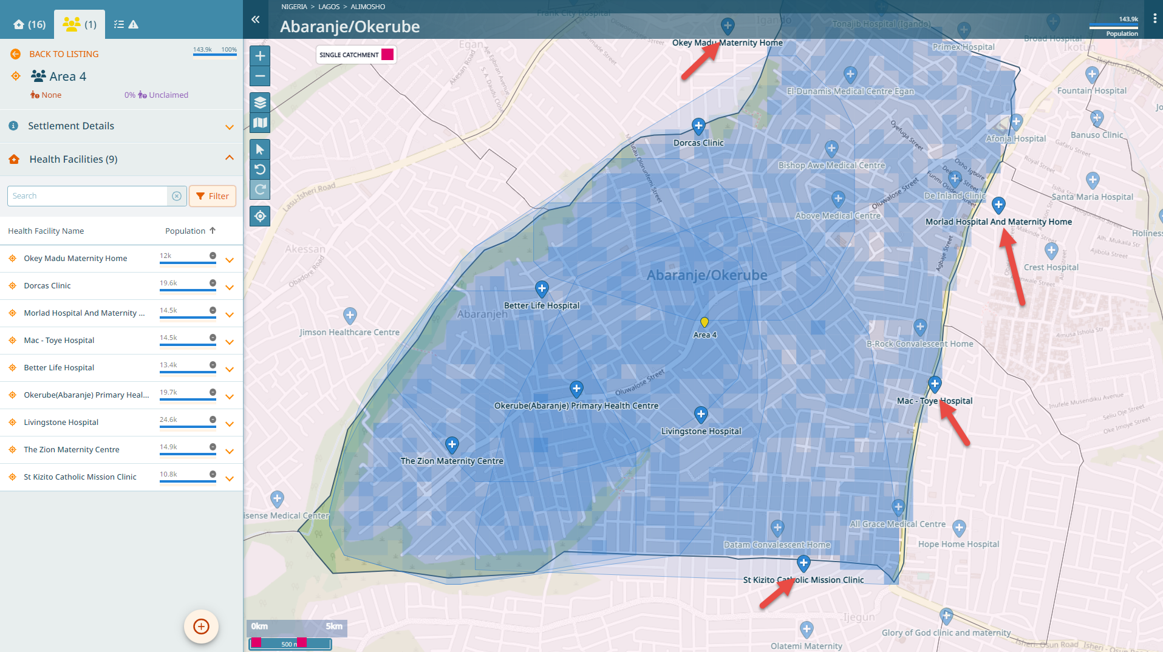Open the Filter button
Image resolution: width=1163 pixels, height=652 pixels.
click(x=213, y=196)
